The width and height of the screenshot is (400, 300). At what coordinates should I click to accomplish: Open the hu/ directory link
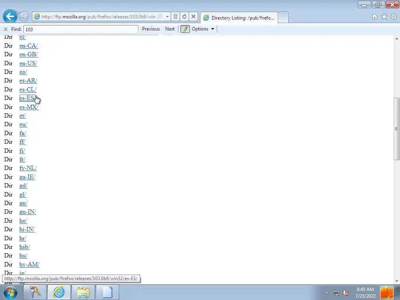pos(23,255)
